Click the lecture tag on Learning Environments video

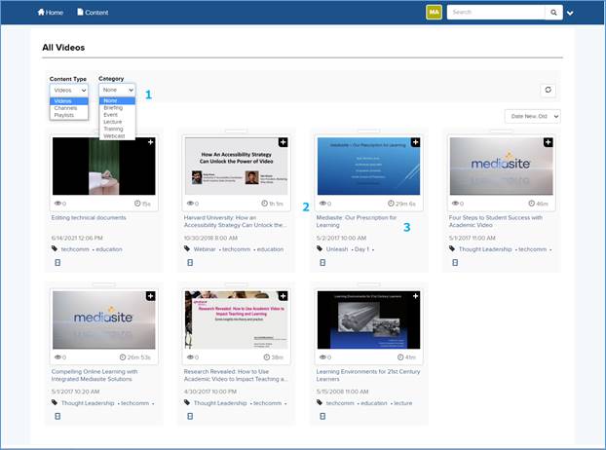[x=403, y=403]
